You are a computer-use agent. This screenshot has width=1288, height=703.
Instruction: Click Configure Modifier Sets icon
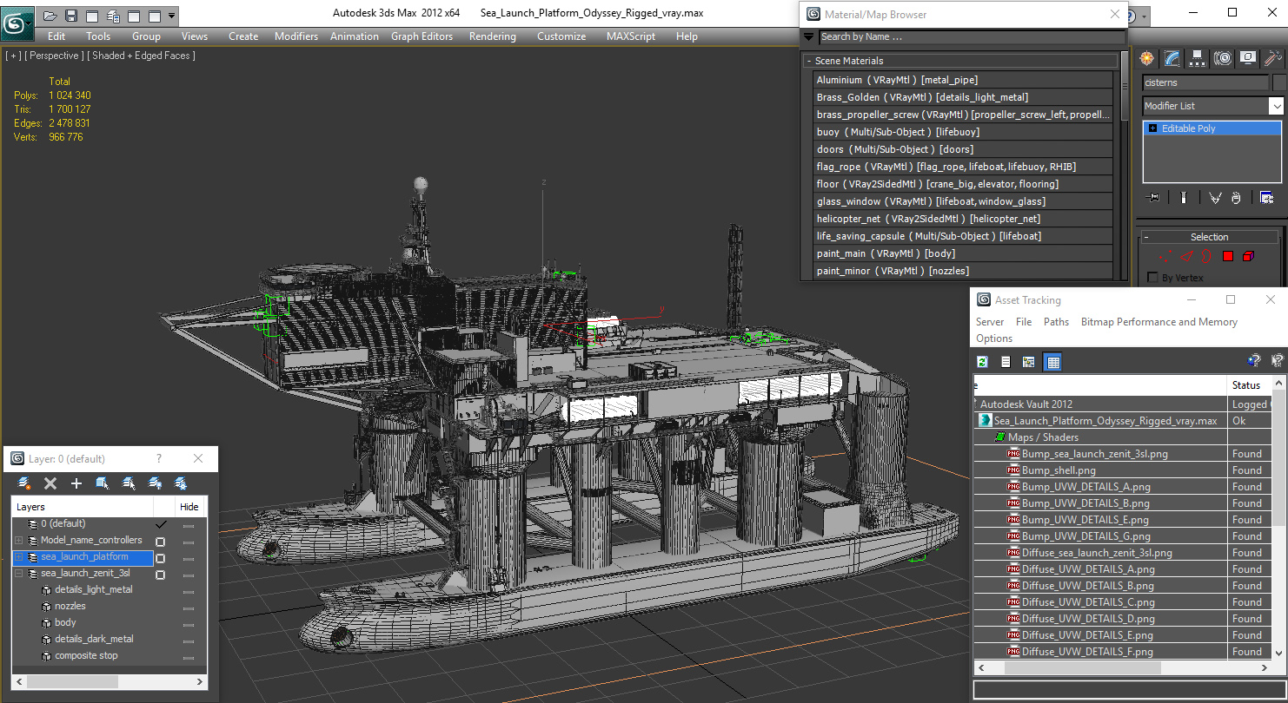click(x=1266, y=198)
